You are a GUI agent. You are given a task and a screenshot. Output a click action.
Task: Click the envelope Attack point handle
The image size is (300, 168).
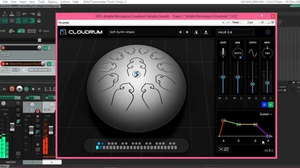224,120
